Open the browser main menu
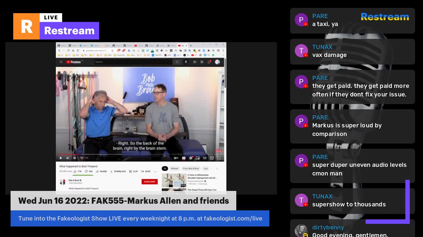423x237 pixels. [223, 50]
